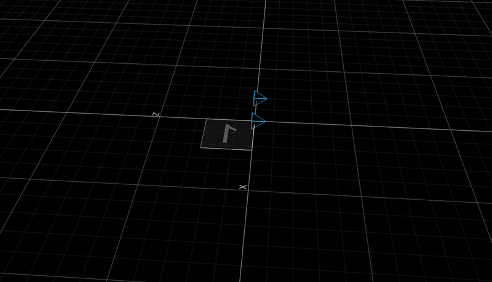Click the plane's highlighted white bottom edge
Image resolution: width=492 pixels, height=282 pixels.
tap(226, 148)
